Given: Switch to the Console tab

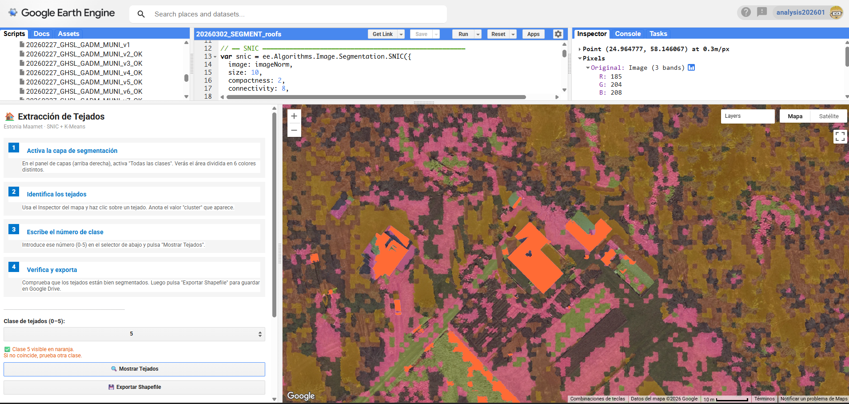Looking at the screenshot, I should [627, 34].
